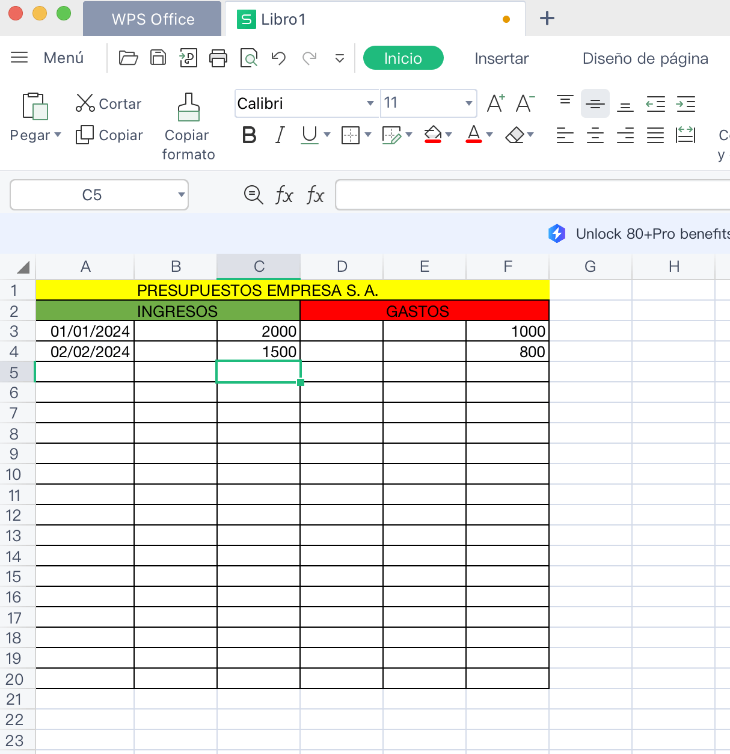
Task: Click the Save file icon
Action: coord(158,58)
